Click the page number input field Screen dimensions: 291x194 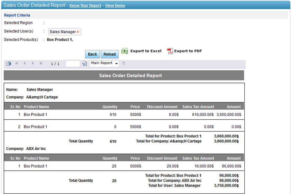coord(73,63)
